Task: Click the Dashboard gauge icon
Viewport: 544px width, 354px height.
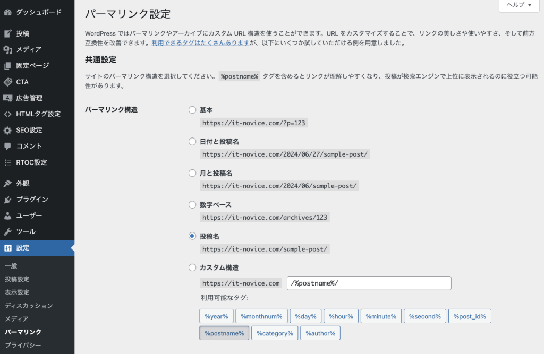Action: (x=7, y=12)
